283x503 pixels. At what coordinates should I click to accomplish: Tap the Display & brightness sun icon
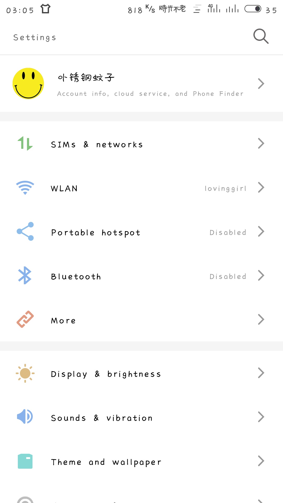pos(25,373)
